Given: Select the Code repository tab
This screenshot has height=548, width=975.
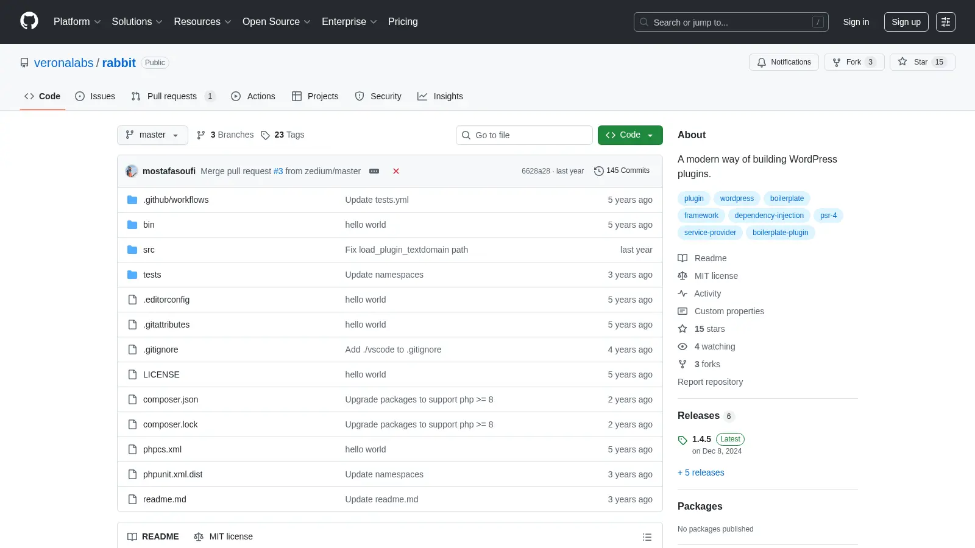Looking at the screenshot, I should point(42,96).
